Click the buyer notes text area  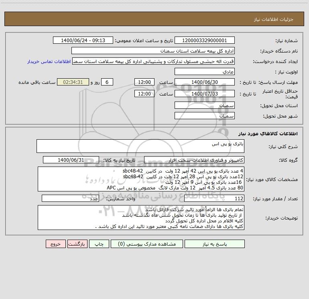[x=141, y=218]
